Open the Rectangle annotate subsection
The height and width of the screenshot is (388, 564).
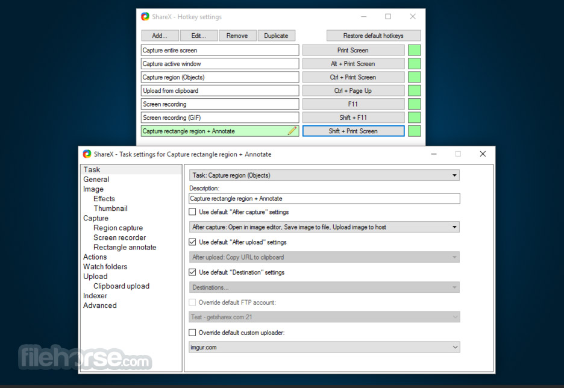125,247
